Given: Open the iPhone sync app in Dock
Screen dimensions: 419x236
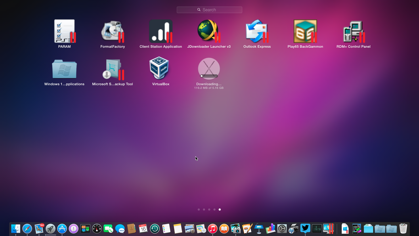Looking at the screenshot, I should tap(357, 229).
